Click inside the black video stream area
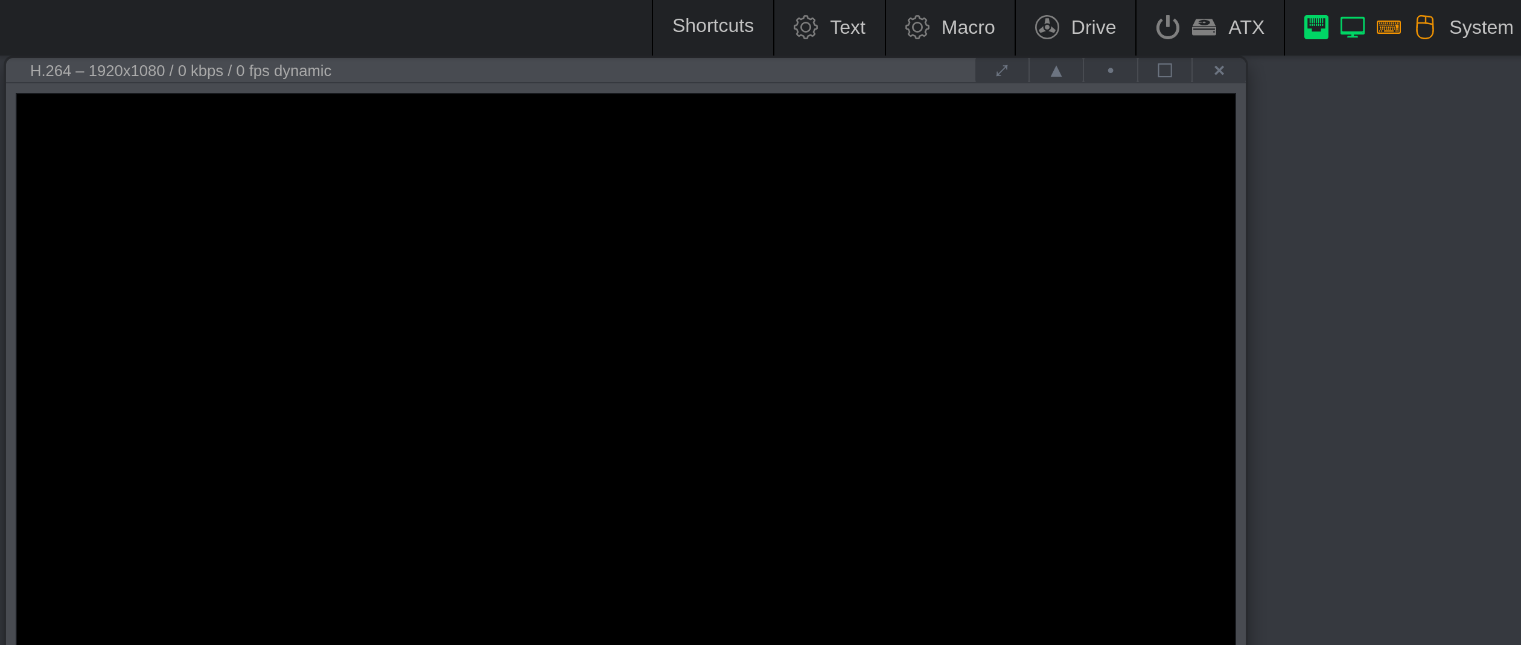The width and height of the screenshot is (1521, 645). (625, 369)
